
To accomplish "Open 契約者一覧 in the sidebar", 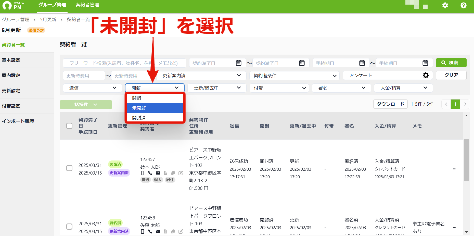I will 27,45.
